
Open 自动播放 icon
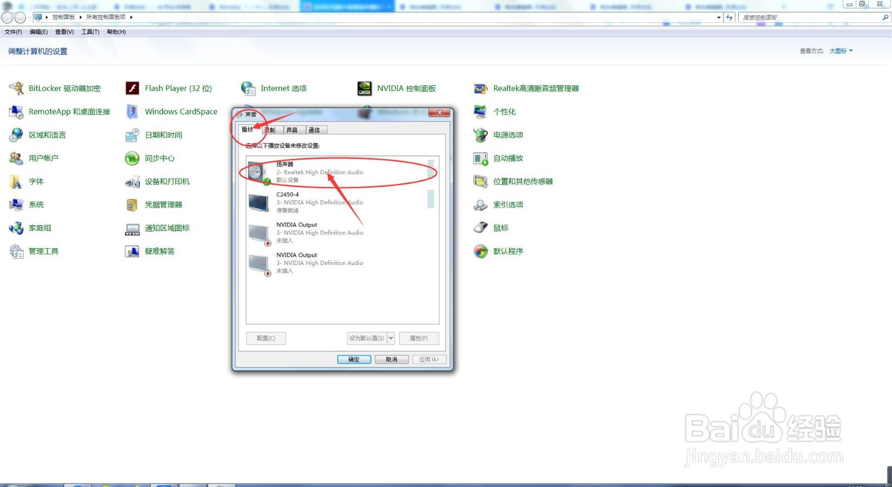[481, 158]
